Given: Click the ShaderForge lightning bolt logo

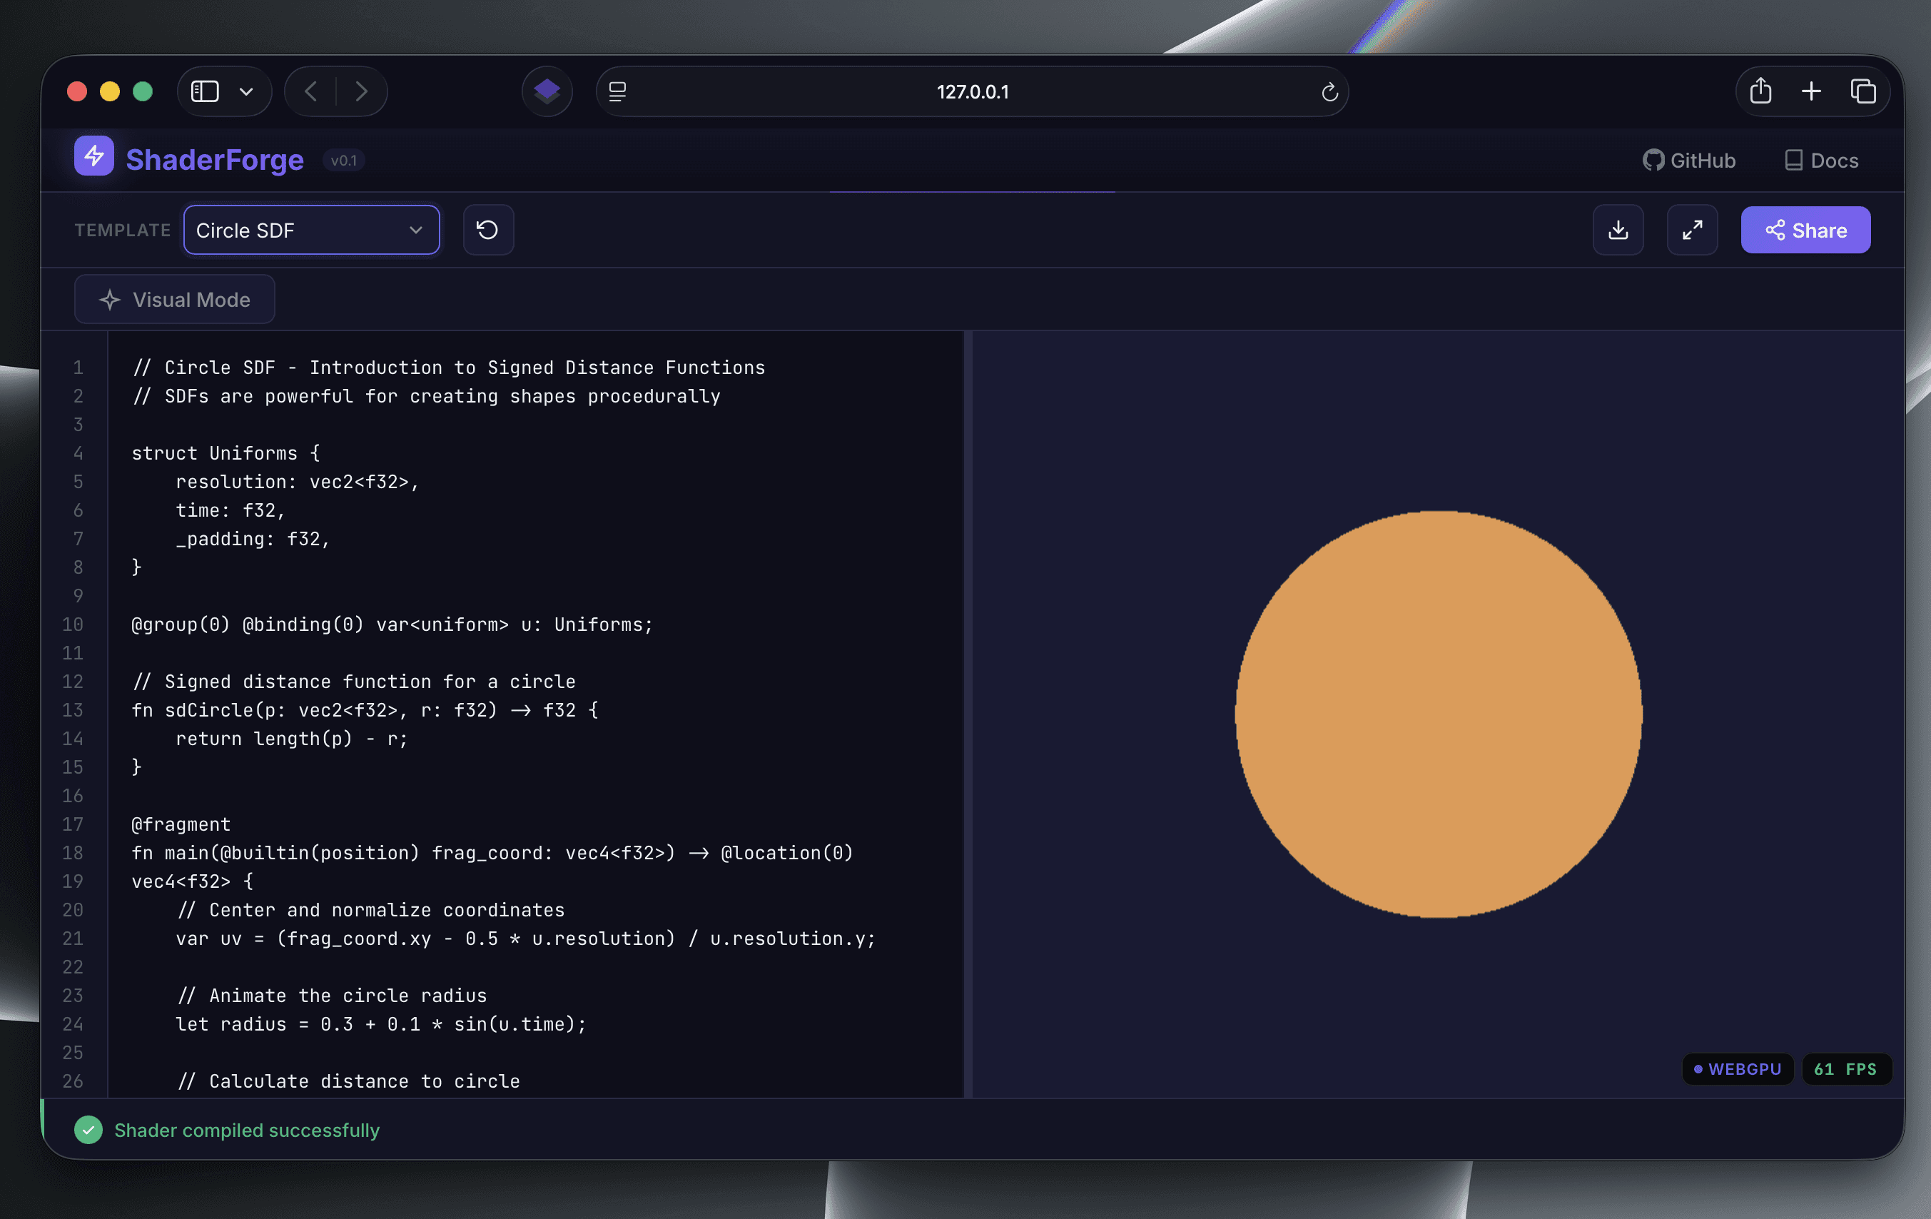Looking at the screenshot, I should point(93,156).
